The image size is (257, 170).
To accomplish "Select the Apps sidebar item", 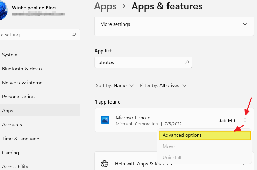I will [40, 111].
